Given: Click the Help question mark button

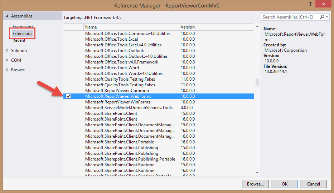Looking at the screenshot, I should [310, 4].
